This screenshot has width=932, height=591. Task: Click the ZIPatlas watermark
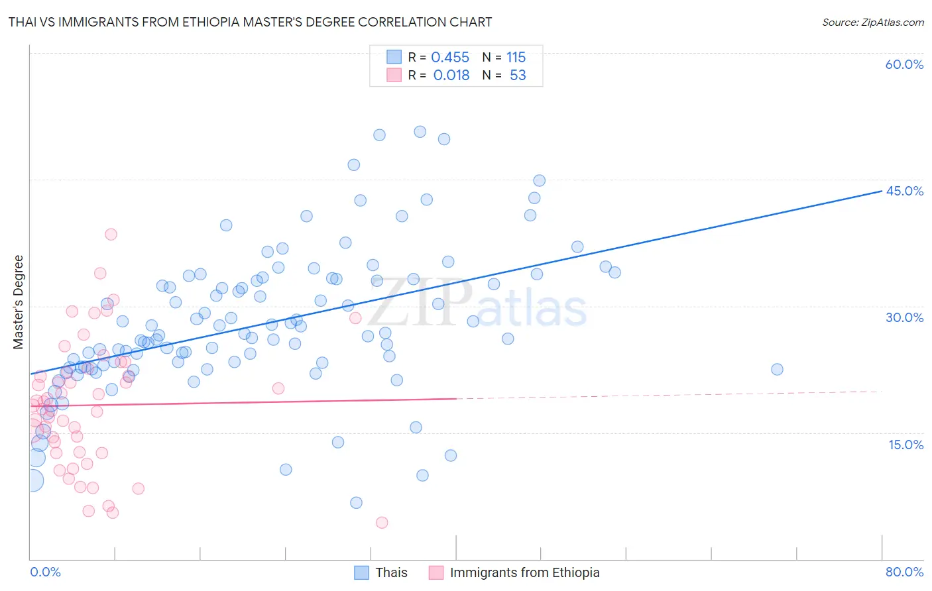click(477, 303)
